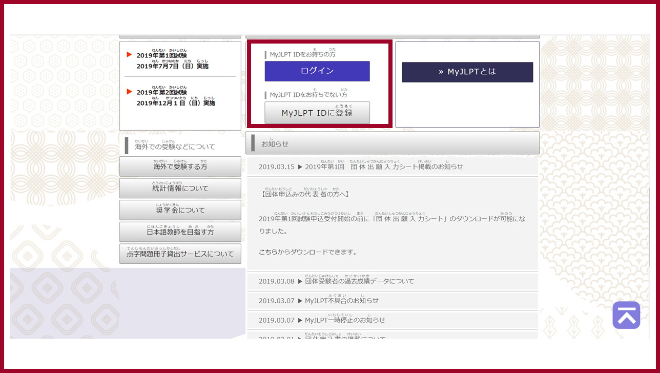The image size is (660, 373).
Task: Click the blue ログイン login button
Action: click(x=317, y=71)
